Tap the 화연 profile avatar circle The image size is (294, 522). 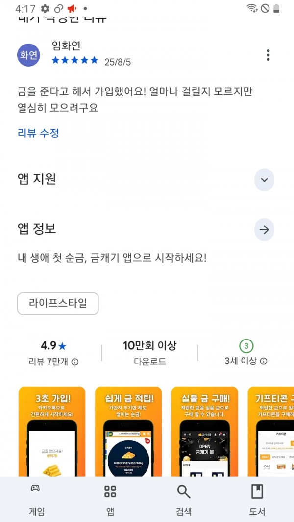[x=29, y=55]
